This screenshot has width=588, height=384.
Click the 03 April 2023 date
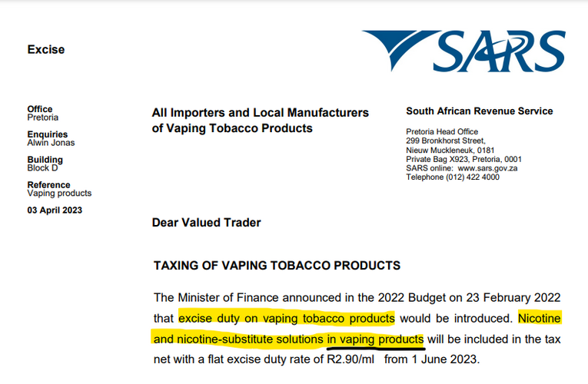[55, 210]
